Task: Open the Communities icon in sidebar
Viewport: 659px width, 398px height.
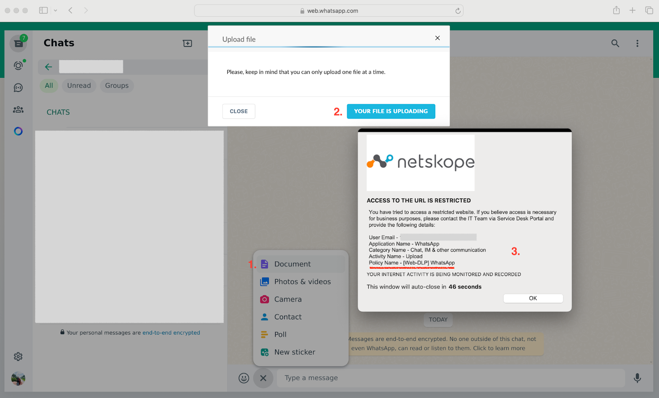Action: coord(18,110)
